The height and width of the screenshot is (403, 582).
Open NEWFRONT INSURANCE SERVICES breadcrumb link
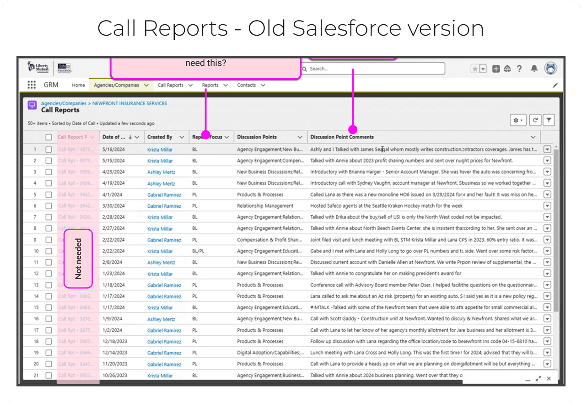coord(129,103)
